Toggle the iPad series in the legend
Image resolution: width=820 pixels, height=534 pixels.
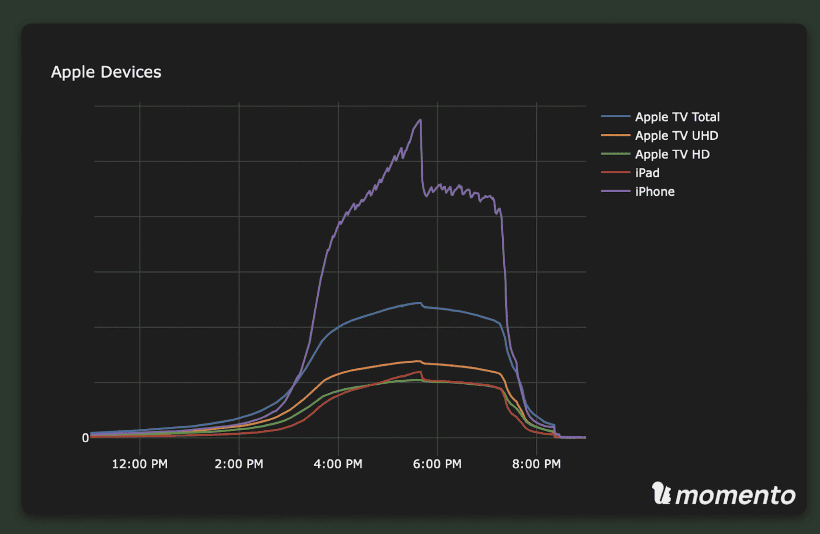647,173
